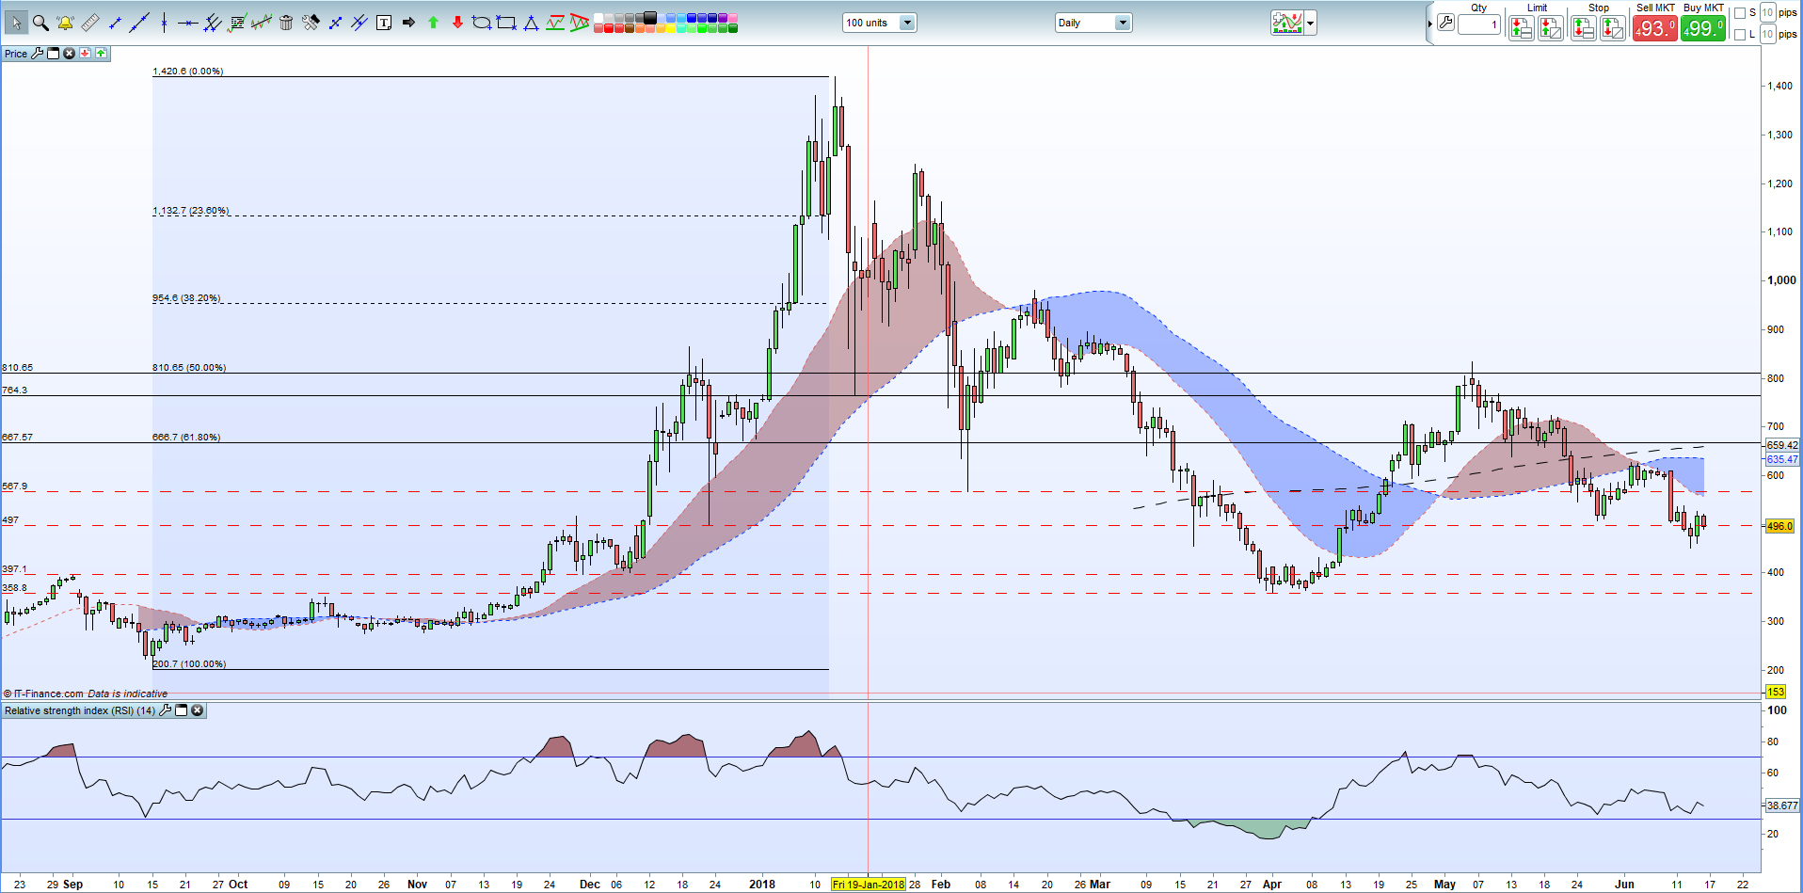Open Price panel wrench settings

click(38, 54)
